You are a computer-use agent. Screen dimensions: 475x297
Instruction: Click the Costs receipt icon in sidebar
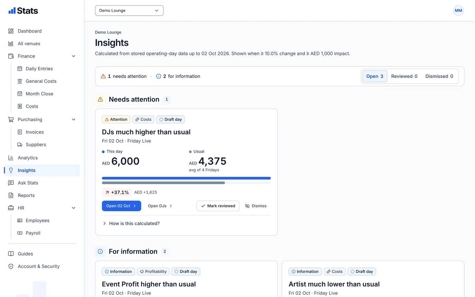tap(20, 106)
